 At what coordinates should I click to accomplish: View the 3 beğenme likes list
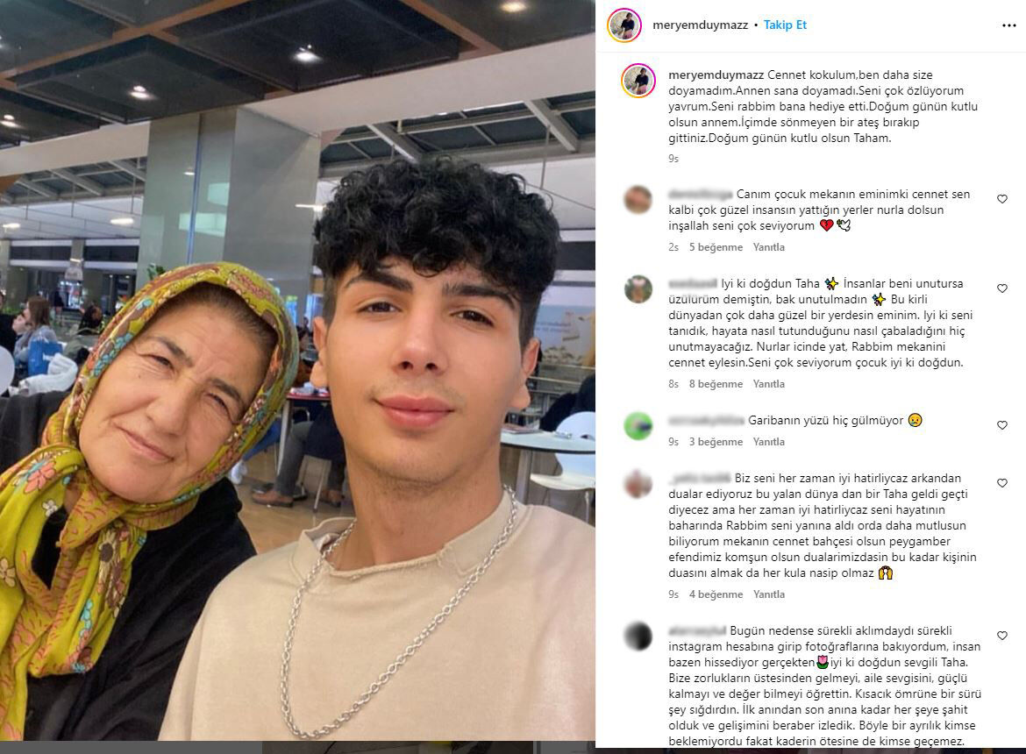716,442
